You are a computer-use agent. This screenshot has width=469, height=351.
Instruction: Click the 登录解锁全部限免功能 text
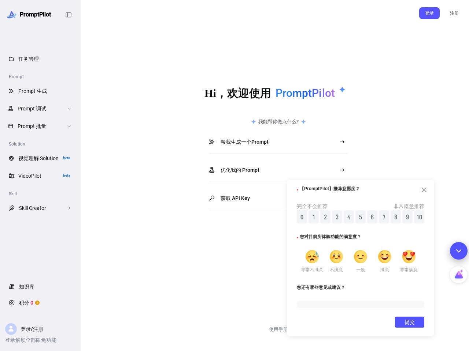(31, 340)
